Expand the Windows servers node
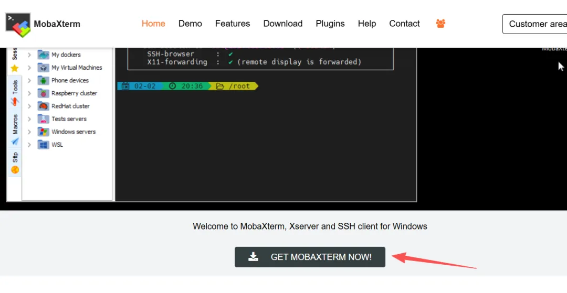This screenshot has width=567, height=293. (x=29, y=132)
